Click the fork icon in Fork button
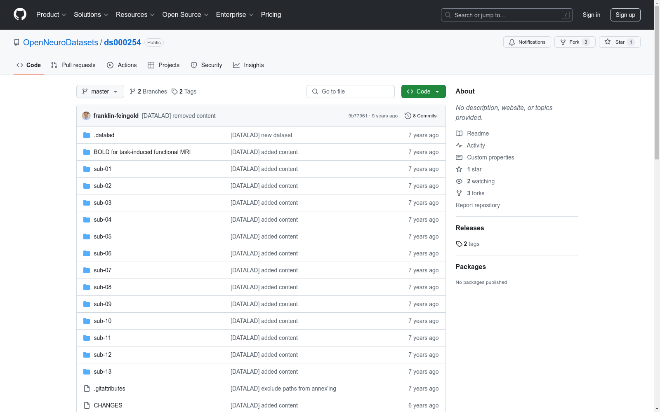 (x=563, y=42)
